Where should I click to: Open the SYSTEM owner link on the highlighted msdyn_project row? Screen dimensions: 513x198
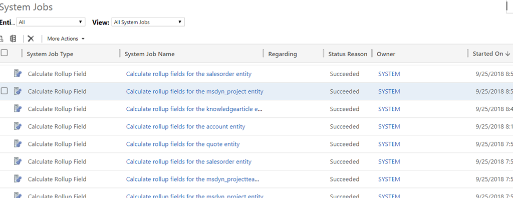coord(389,92)
